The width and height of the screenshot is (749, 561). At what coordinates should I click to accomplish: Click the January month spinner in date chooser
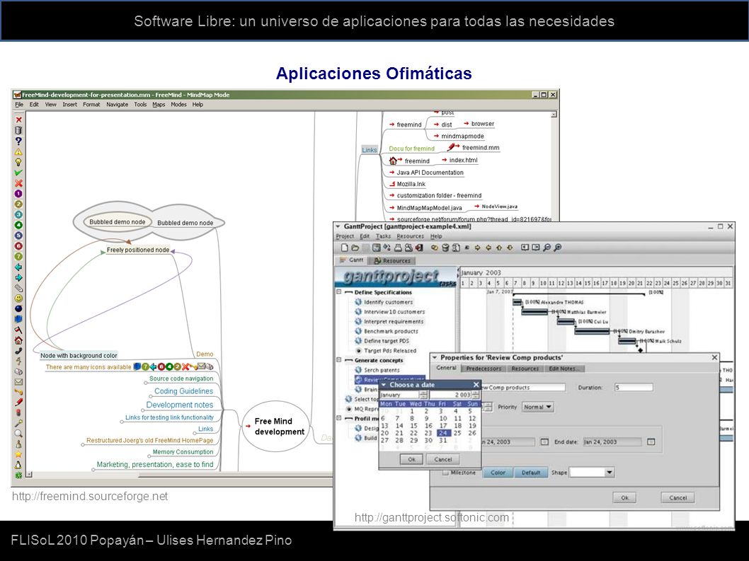pyautogui.click(x=423, y=395)
